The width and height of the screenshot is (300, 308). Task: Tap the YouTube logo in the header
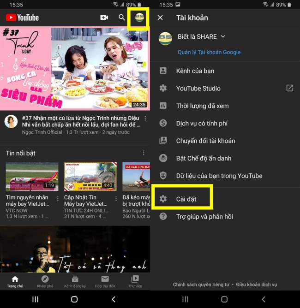[22, 18]
